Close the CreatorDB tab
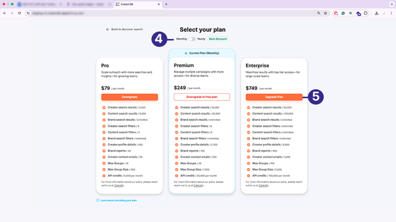This screenshot has width=396, height=222. (158, 4)
